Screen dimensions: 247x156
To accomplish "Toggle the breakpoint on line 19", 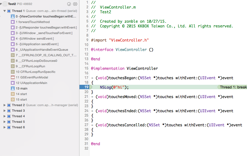I will 84,87.
